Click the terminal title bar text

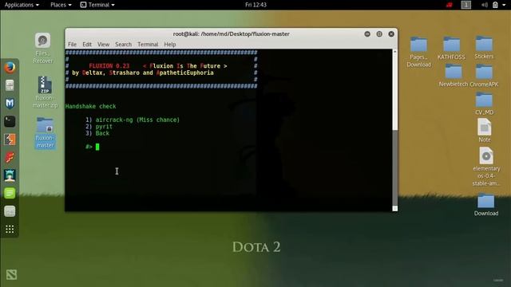(x=231, y=33)
